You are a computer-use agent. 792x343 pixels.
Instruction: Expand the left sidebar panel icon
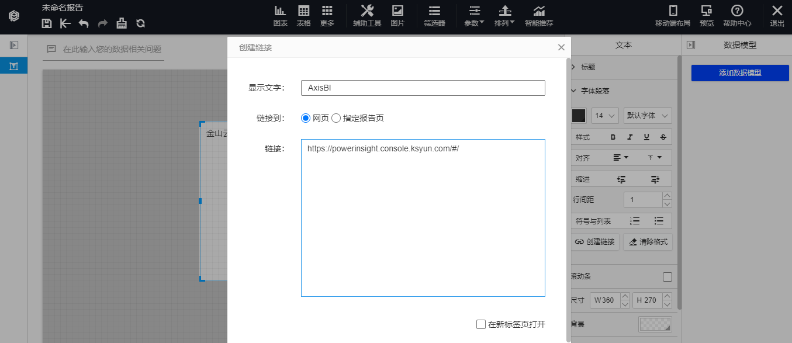coord(13,45)
